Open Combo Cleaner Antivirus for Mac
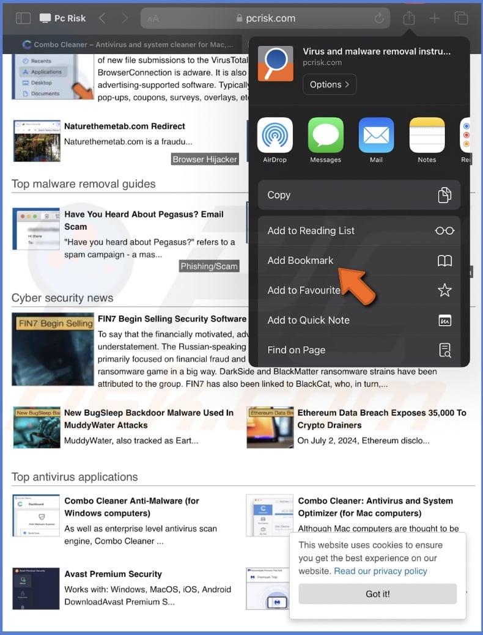 click(x=375, y=507)
